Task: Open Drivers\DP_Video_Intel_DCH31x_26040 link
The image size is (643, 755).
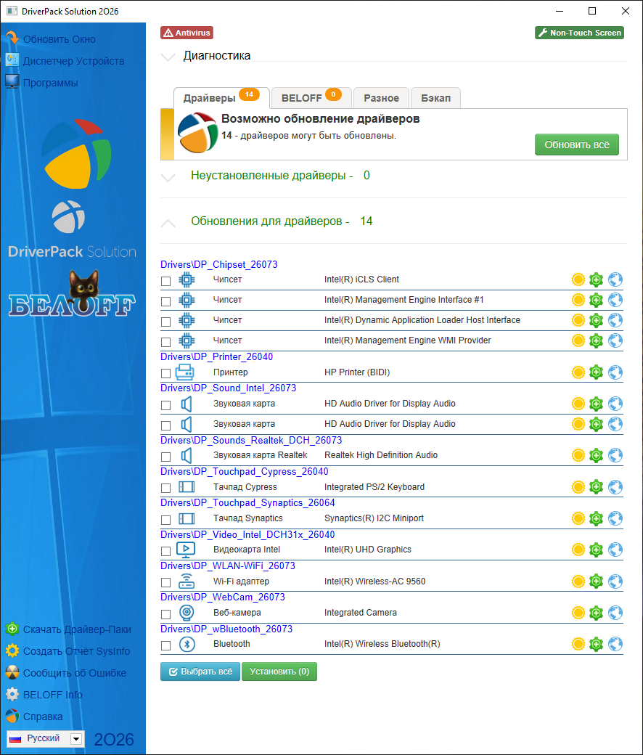Action: point(247,534)
